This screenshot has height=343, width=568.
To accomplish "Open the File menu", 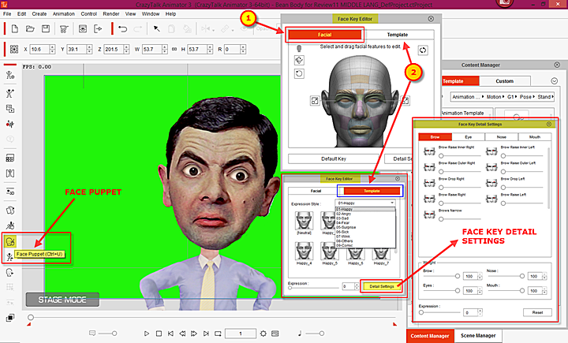I will (7, 13).
